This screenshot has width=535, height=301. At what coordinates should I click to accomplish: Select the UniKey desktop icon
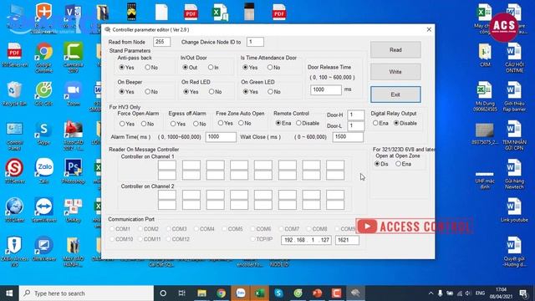click(73, 210)
